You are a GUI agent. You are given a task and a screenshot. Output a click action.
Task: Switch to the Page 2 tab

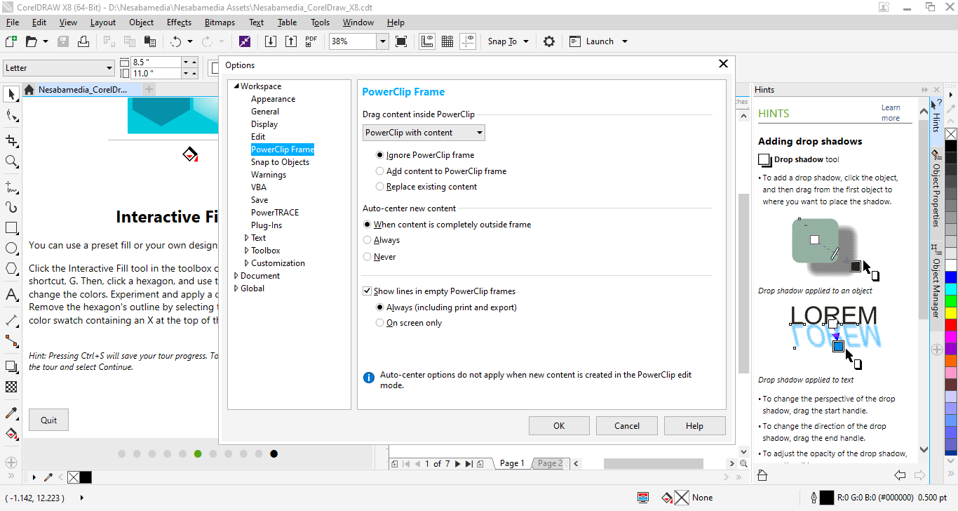(x=549, y=463)
